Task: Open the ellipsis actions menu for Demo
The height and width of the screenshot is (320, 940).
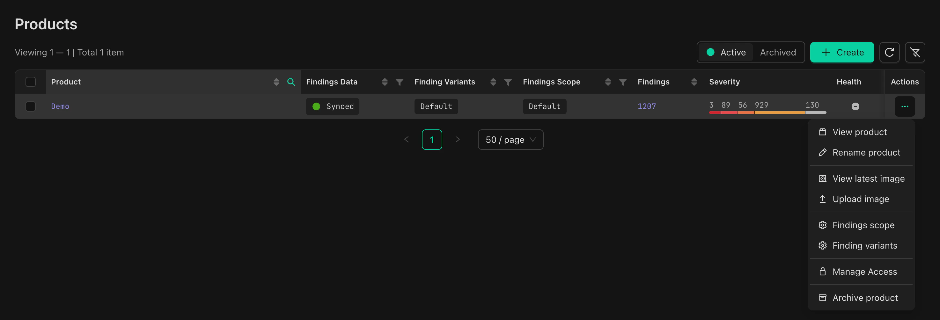Action: click(905, 106)
